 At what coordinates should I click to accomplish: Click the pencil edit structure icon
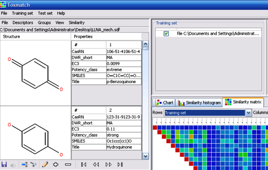coord(45,164)
